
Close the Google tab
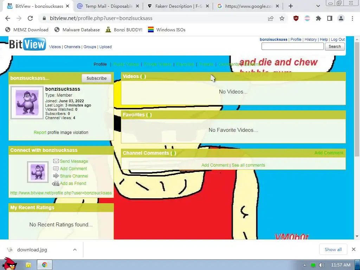pyautogui.click(x=277, y=6)
